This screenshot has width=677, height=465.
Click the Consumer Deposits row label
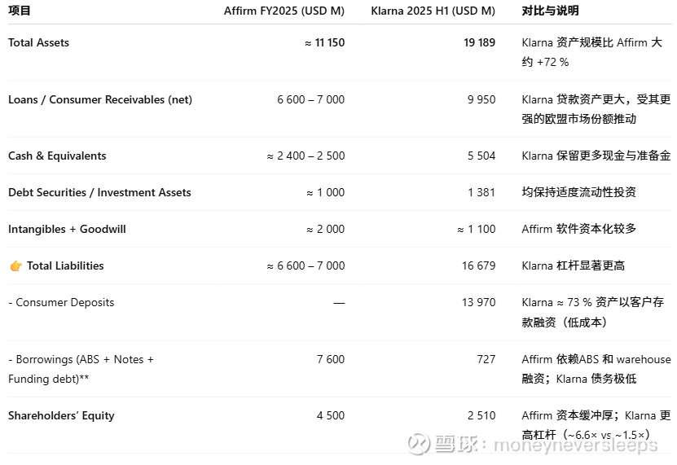point(64,302)
